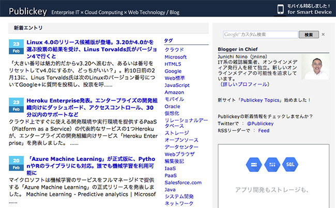This screenshot has height=208, width=336.
Task: Click the タグ section heading
Action: pos(169,40)
